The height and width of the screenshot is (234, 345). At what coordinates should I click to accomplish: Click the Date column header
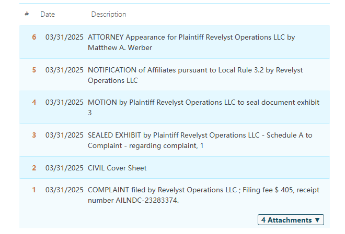pos(48,14)
